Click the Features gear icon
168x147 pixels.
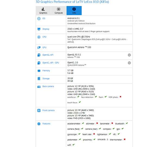pos(39,124)
